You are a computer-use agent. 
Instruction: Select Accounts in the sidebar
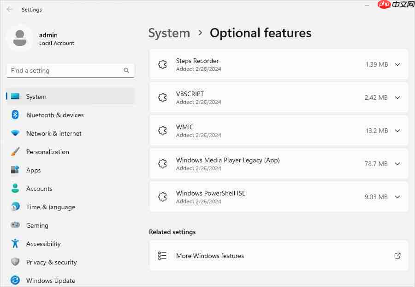(39, 189)
